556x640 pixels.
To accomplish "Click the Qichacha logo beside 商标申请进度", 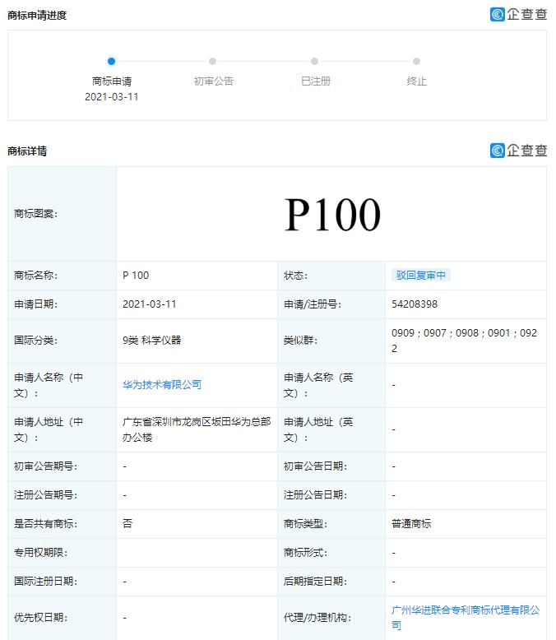I will coord(518,14).
